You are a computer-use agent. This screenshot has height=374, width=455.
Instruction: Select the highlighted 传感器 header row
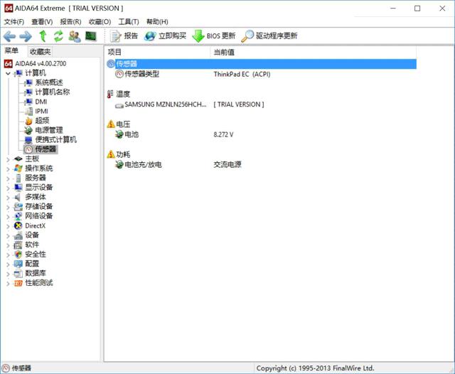[262, 64]
